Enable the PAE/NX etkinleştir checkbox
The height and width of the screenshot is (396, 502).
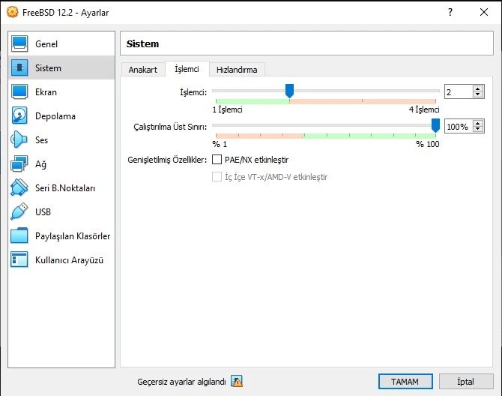[x=217, y=160]
